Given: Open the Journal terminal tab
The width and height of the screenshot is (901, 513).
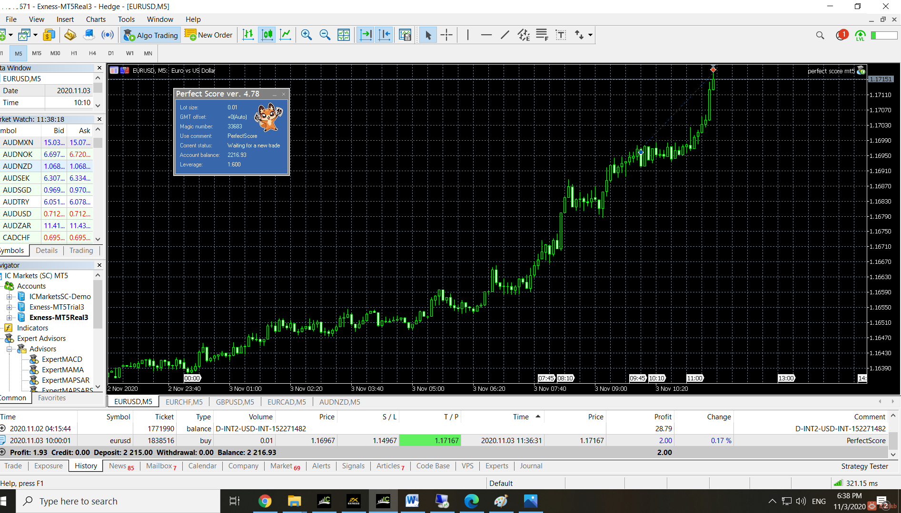Looking at the screenshot, I should tap(531, 466).
